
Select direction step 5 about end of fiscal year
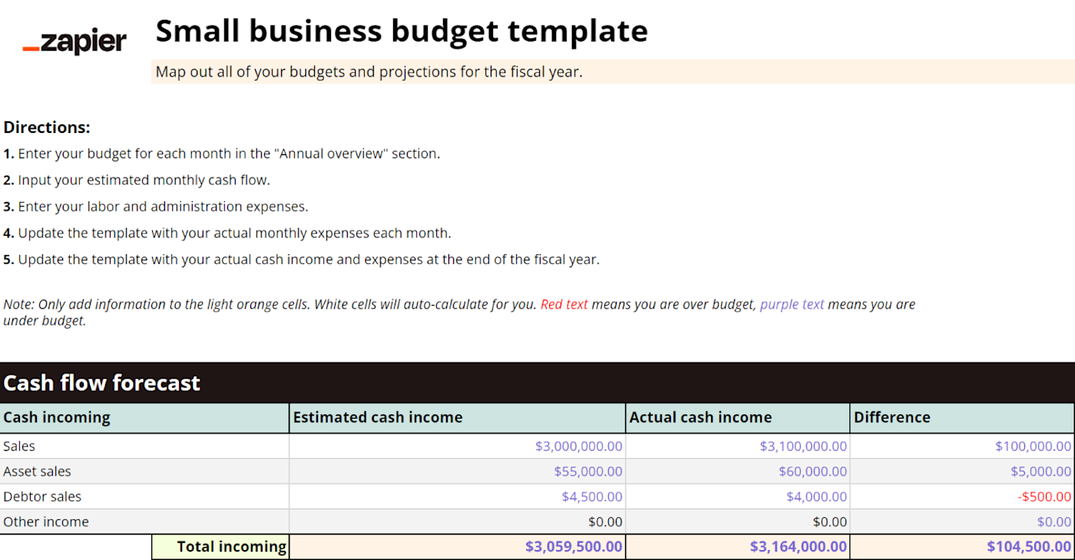point(301,259)
